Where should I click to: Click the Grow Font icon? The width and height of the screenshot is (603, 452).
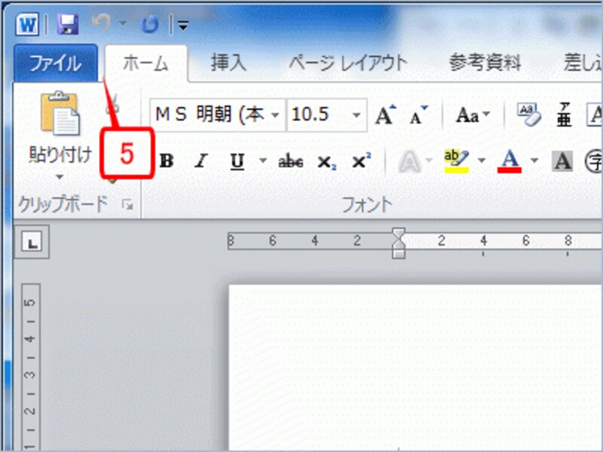385,115
